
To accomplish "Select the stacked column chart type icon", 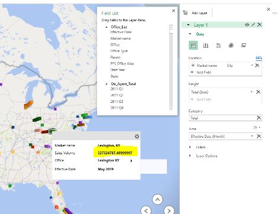I will pos(193,46).
